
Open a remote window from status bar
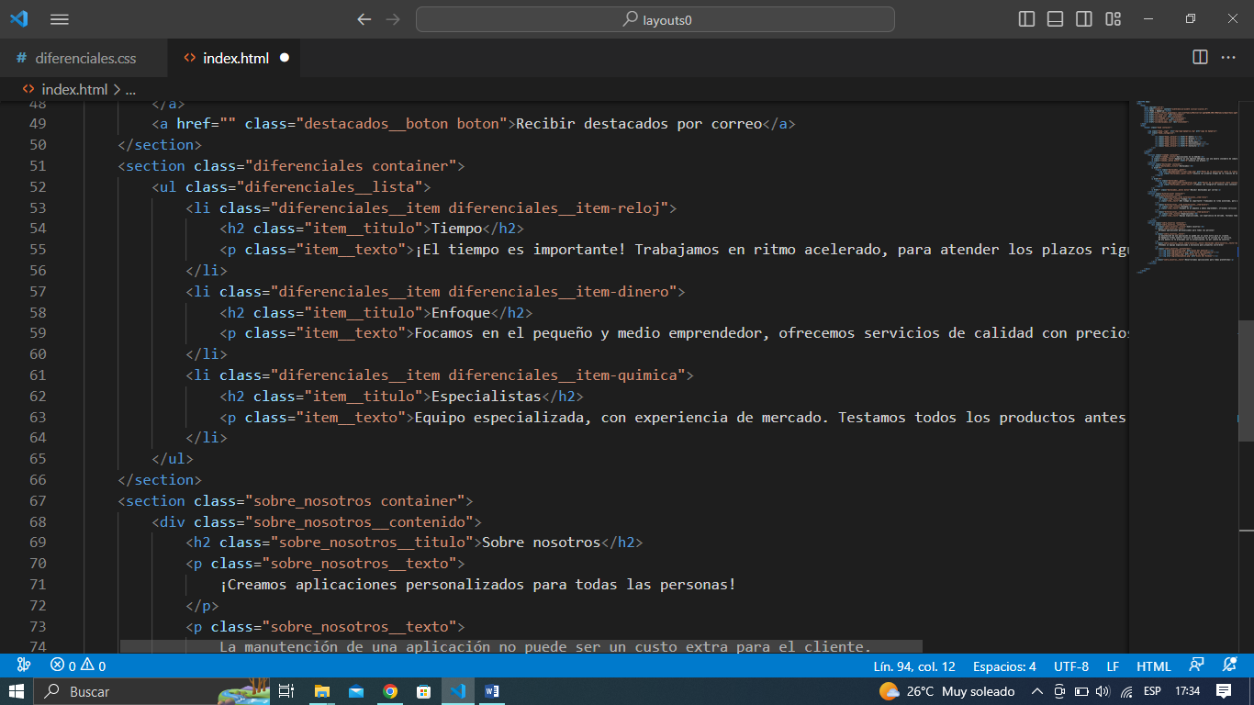(24, 666)
